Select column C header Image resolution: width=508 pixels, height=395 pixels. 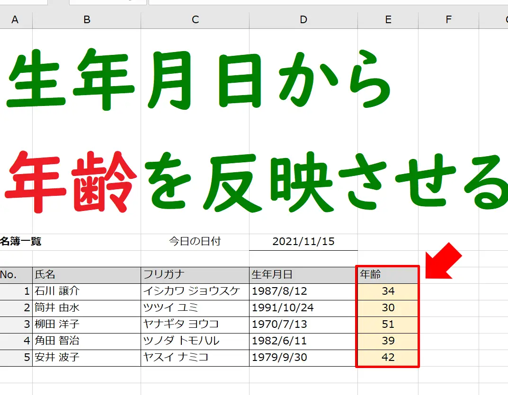[195, 19]
